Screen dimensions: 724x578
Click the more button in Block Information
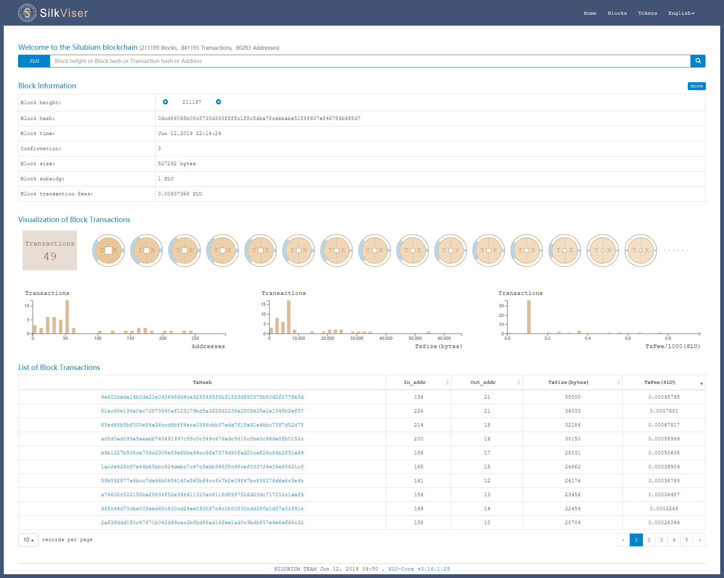(x=696, y=86)
